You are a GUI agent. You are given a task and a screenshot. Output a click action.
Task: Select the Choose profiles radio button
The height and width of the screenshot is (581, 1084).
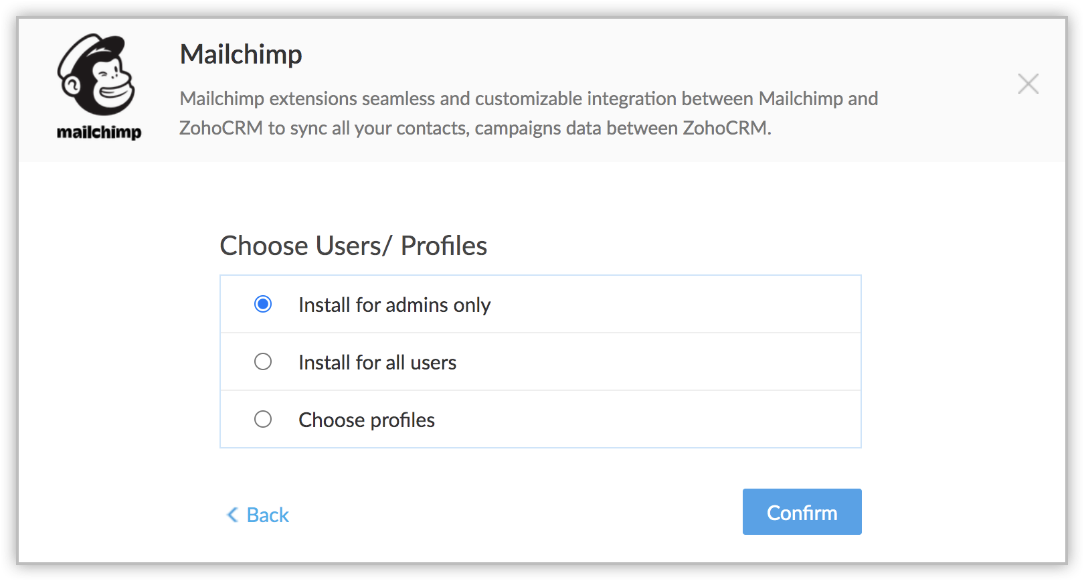263,420
